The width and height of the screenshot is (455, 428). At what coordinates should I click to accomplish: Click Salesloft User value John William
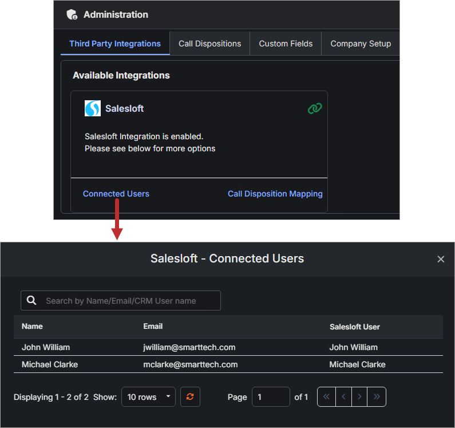[354, 347]
